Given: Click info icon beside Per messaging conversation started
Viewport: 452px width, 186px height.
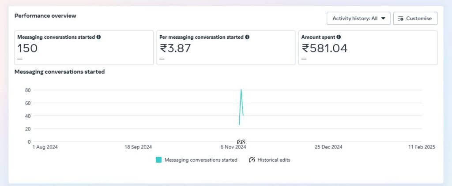Looking at the screenshot, I should [247, 37].
